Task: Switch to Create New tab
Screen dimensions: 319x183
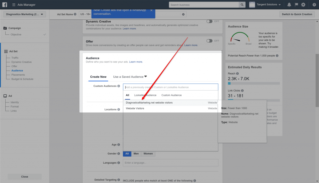Action: tap(98, 77)
